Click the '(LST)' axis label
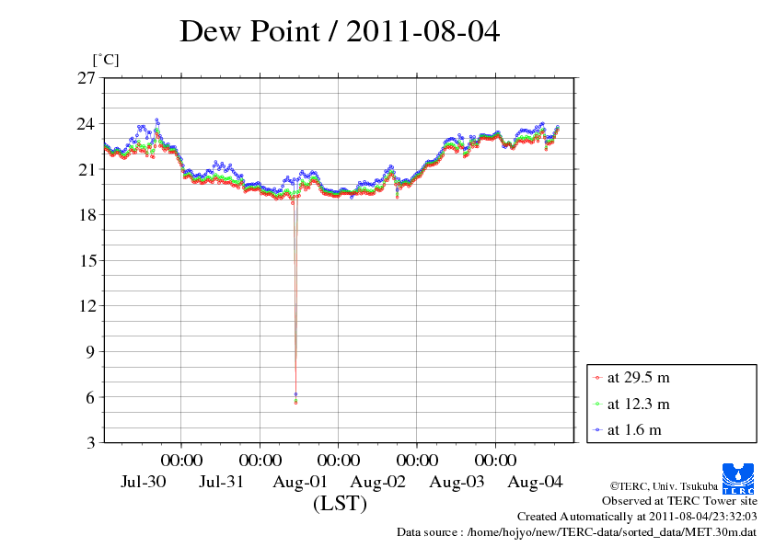This screenshot has width=775, height=547. [340, 504]
